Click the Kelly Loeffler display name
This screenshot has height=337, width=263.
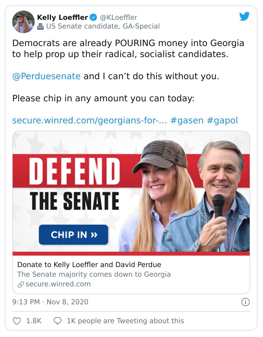(x=63, y=17)
